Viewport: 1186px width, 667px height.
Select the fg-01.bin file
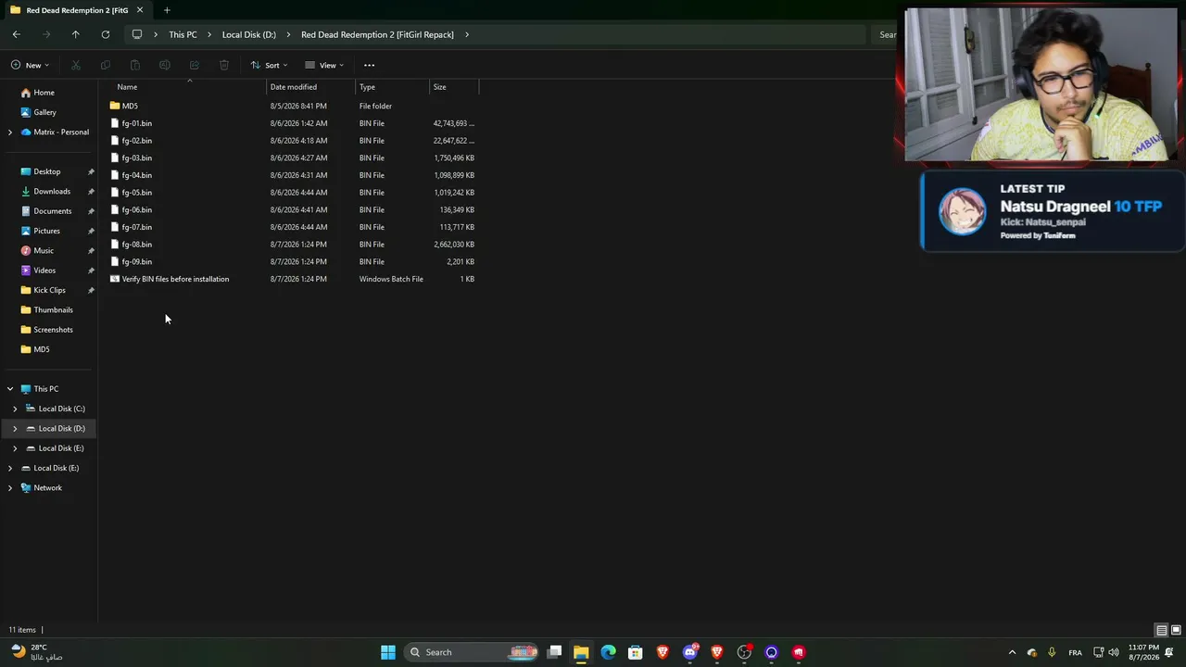coord(137,123)
